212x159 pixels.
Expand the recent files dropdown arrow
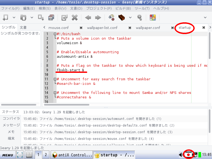coord(32,18)
